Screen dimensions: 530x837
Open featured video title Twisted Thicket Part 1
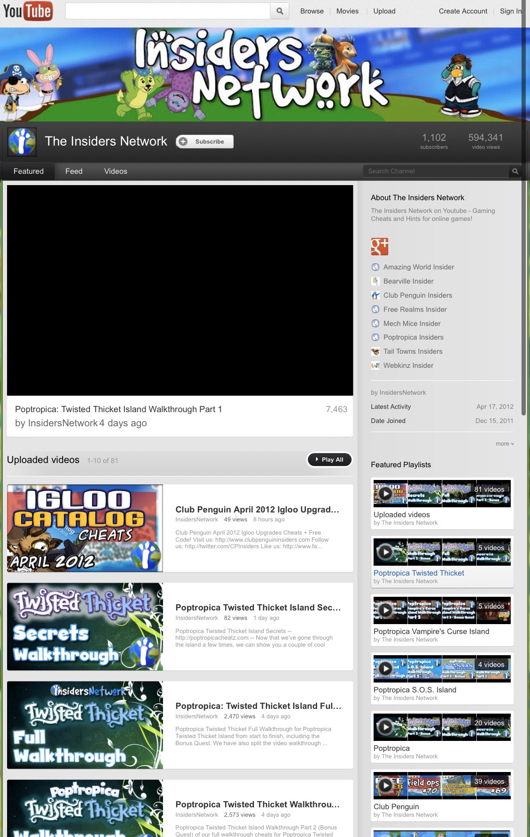click(x=118, y=409)
